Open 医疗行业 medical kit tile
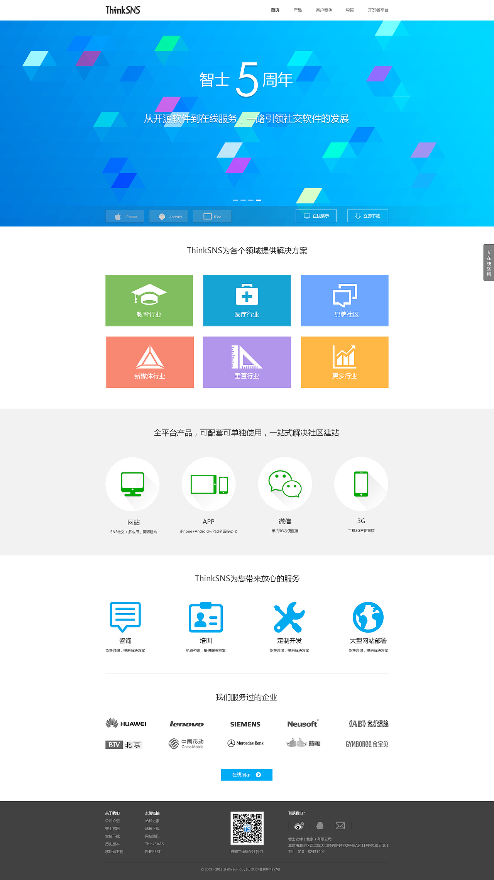 point(247,301)
